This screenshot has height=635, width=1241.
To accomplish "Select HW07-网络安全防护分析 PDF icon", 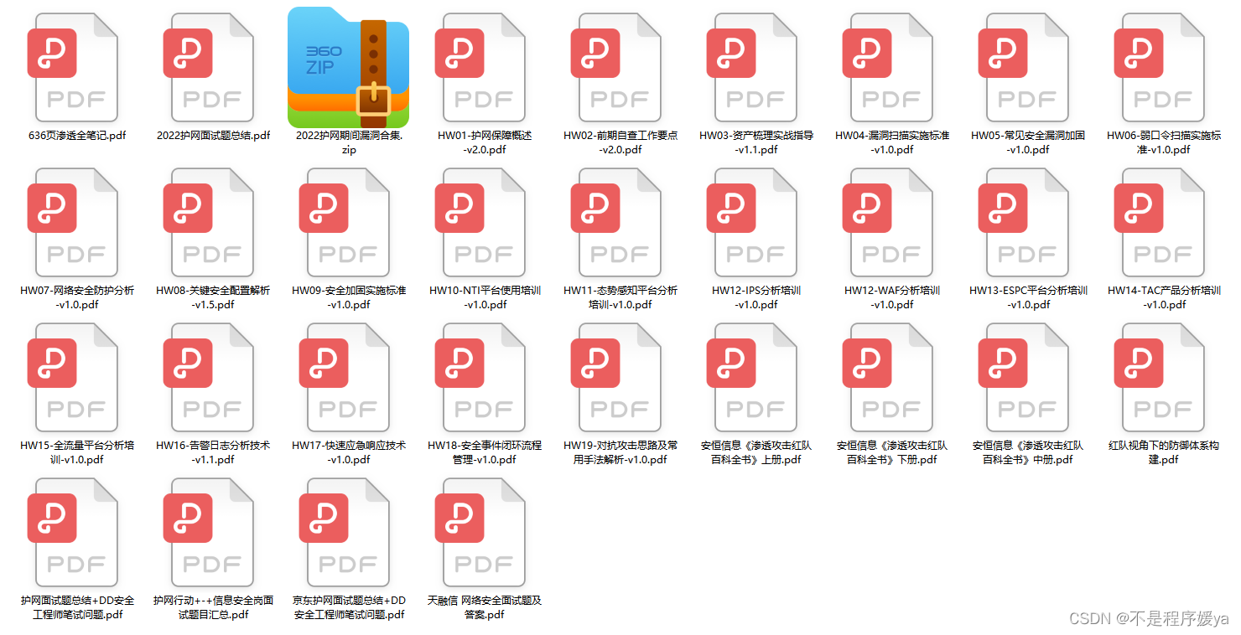I will [x=72, y=222].
